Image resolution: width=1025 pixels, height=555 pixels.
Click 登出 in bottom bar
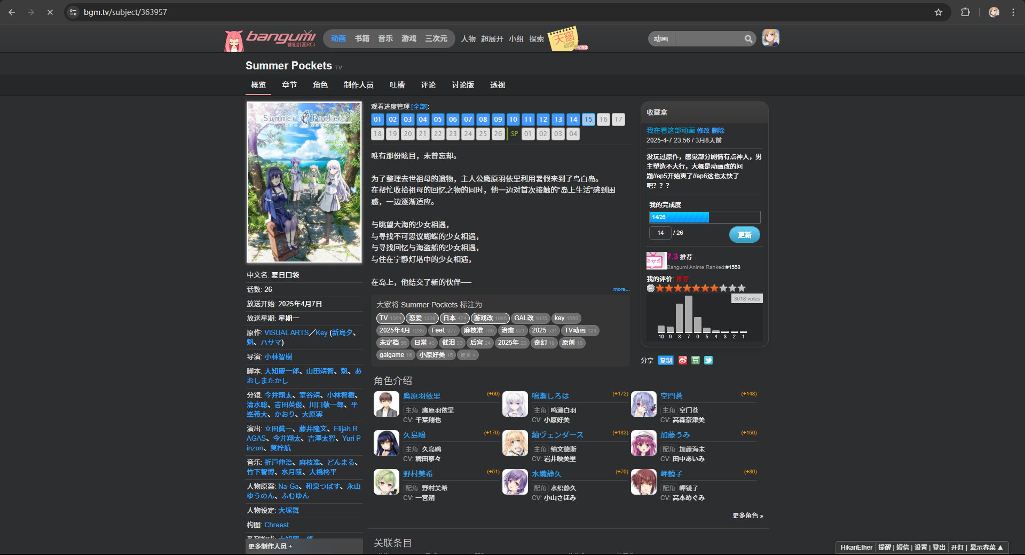[x=939, y=548]
